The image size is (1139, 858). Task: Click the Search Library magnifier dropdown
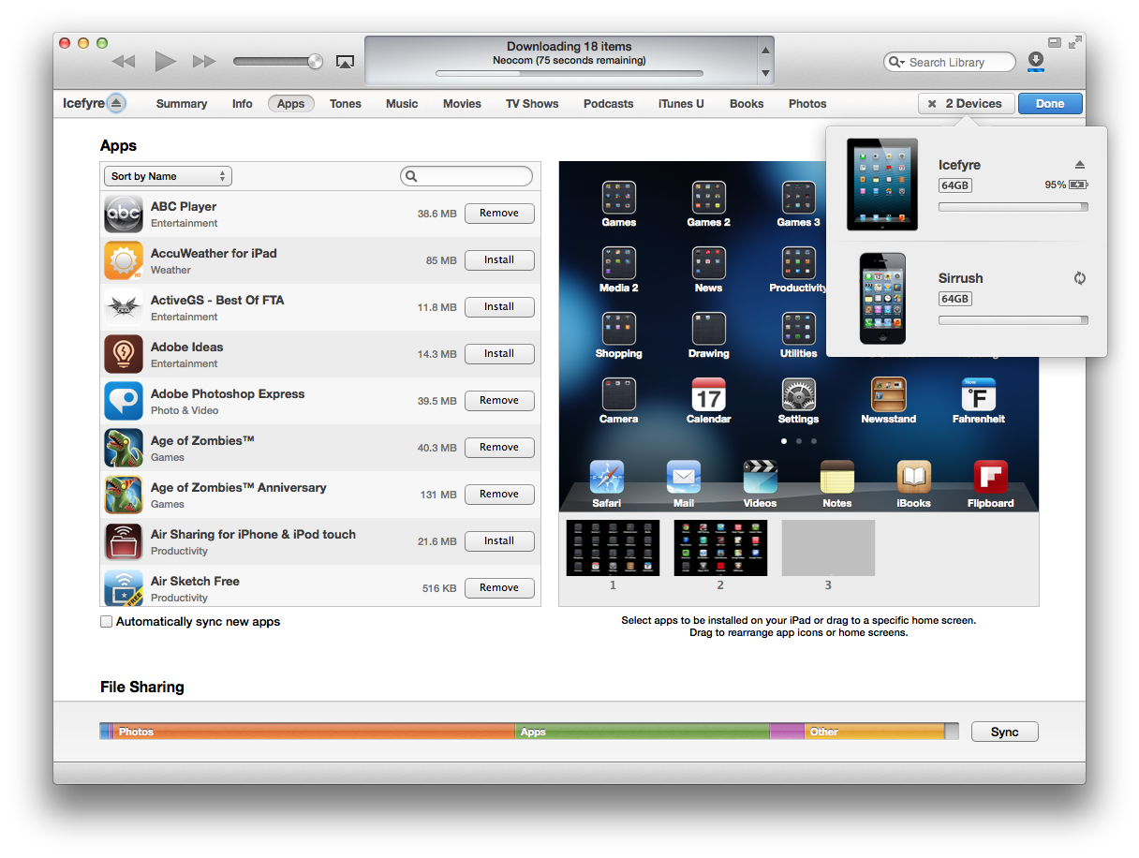897,62
